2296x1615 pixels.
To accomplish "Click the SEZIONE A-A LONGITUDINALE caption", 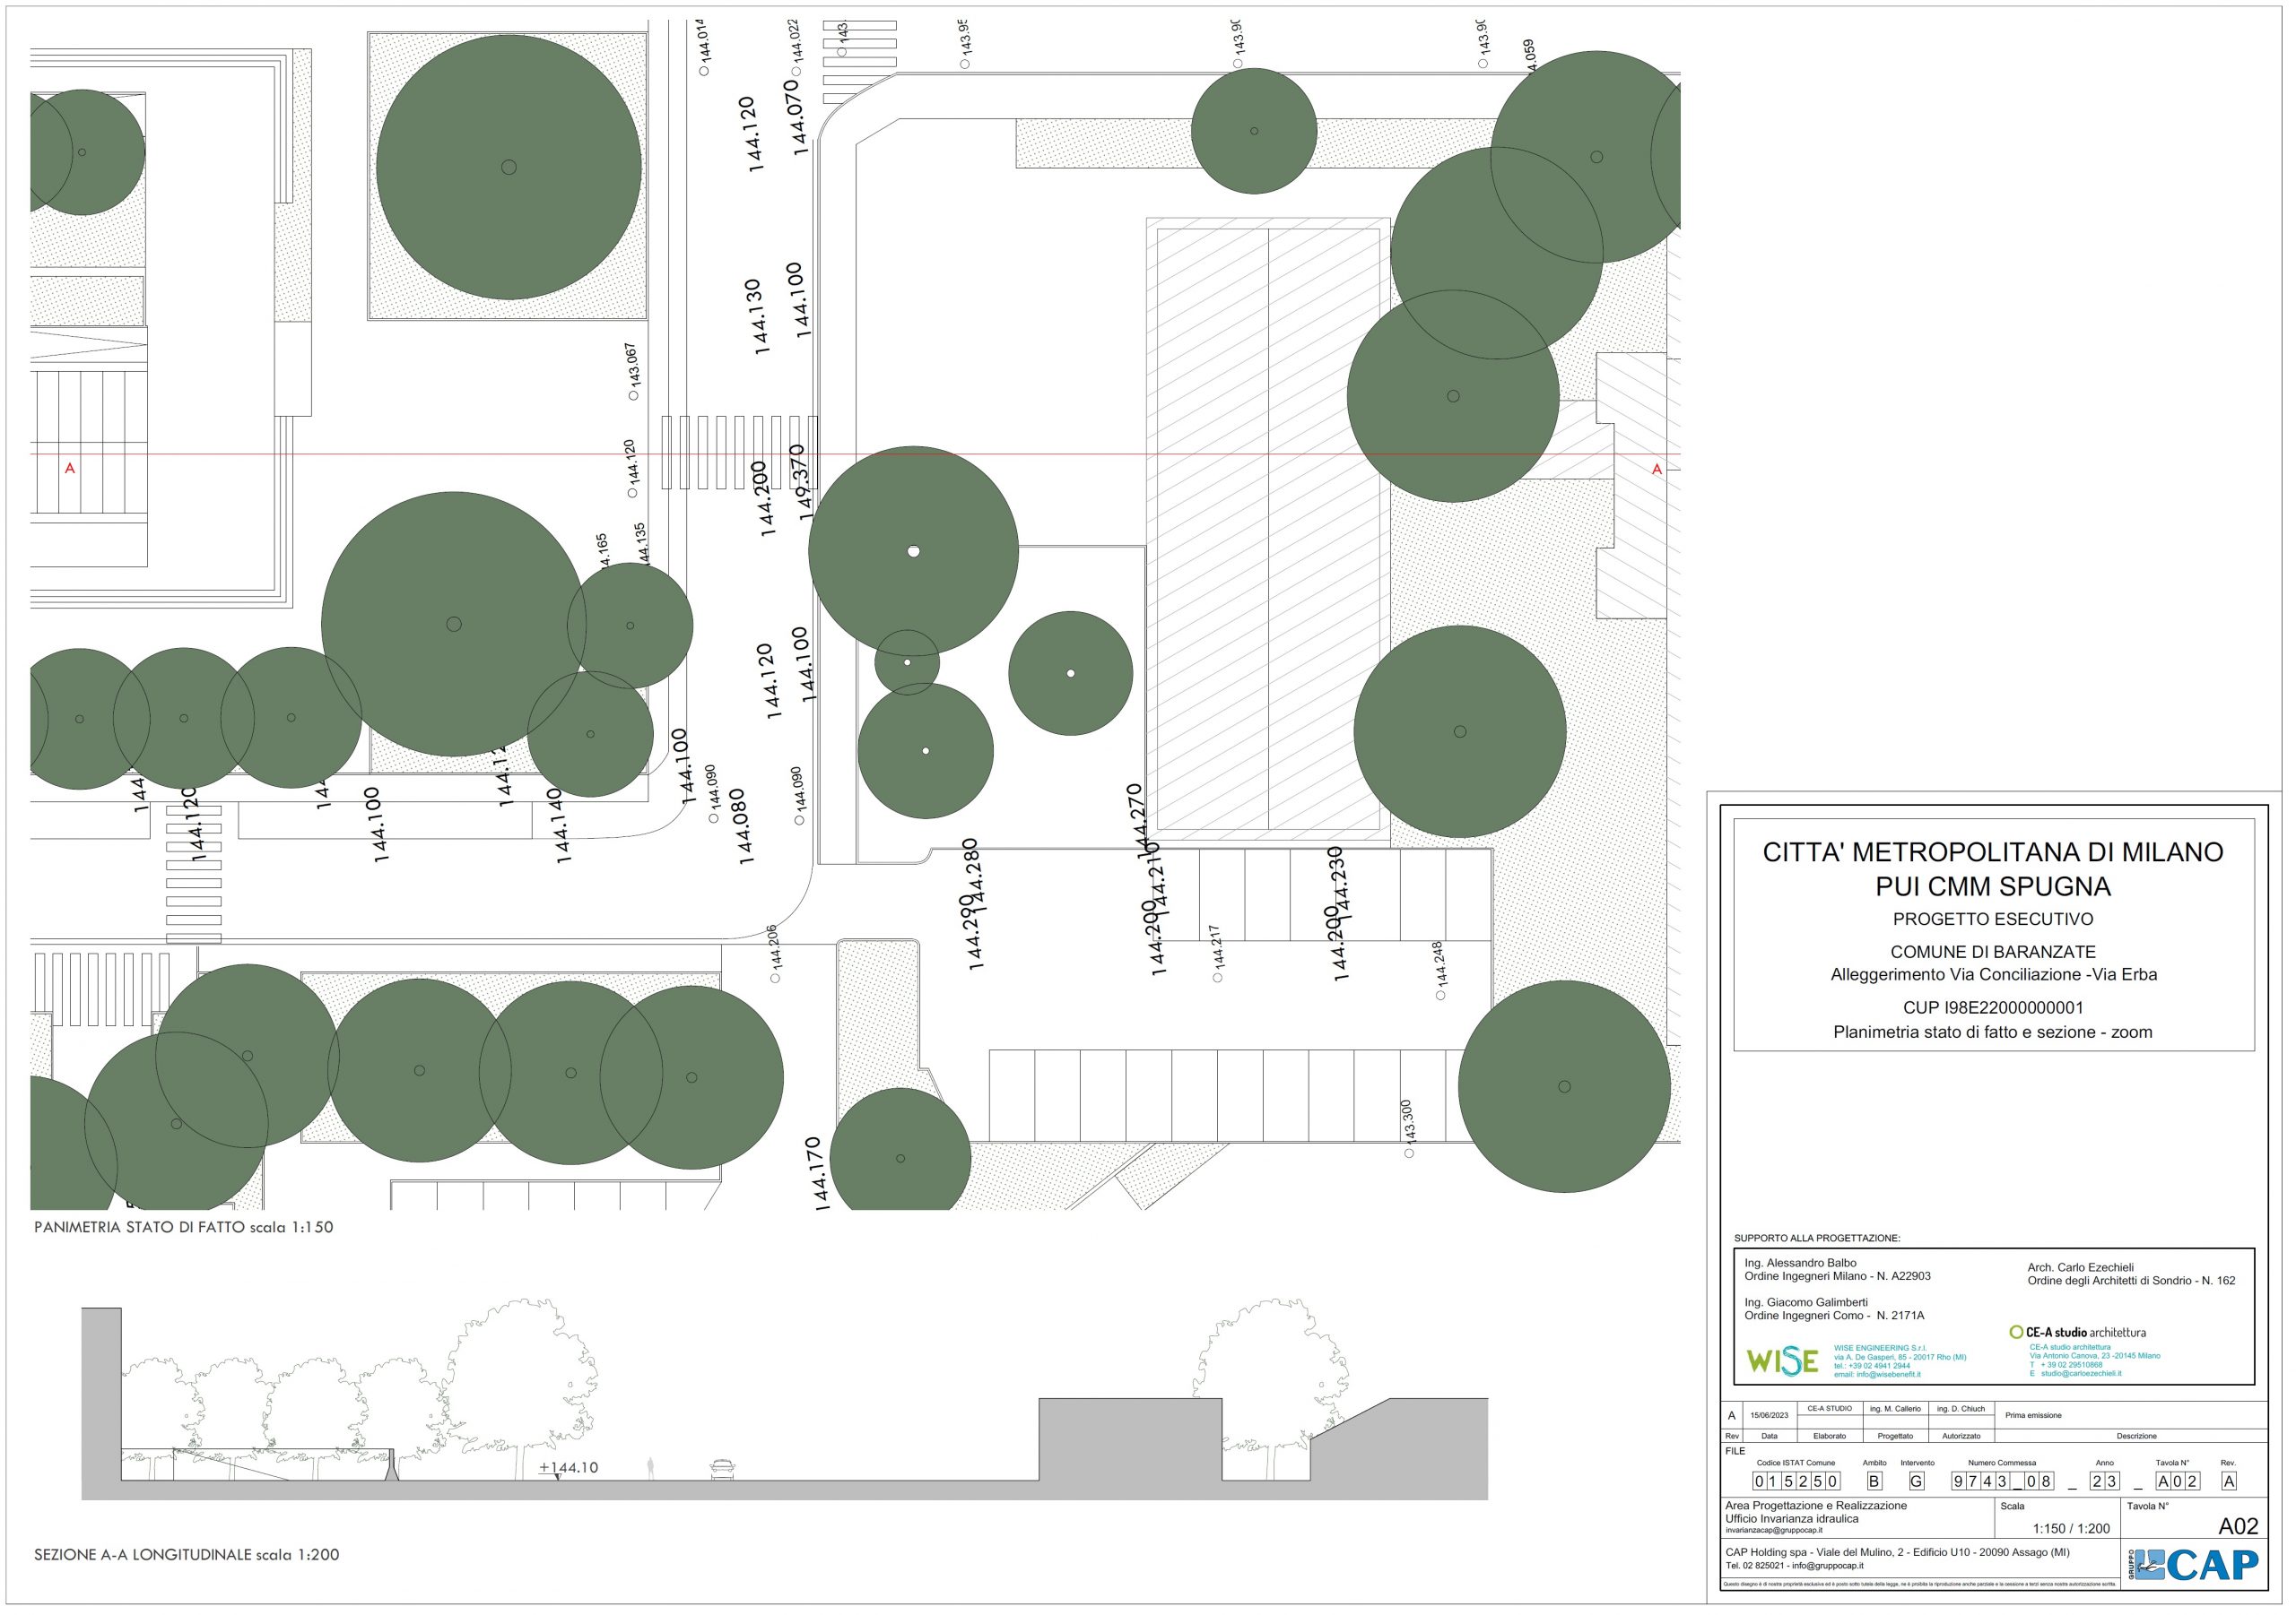I will [x=187, y=1555].
